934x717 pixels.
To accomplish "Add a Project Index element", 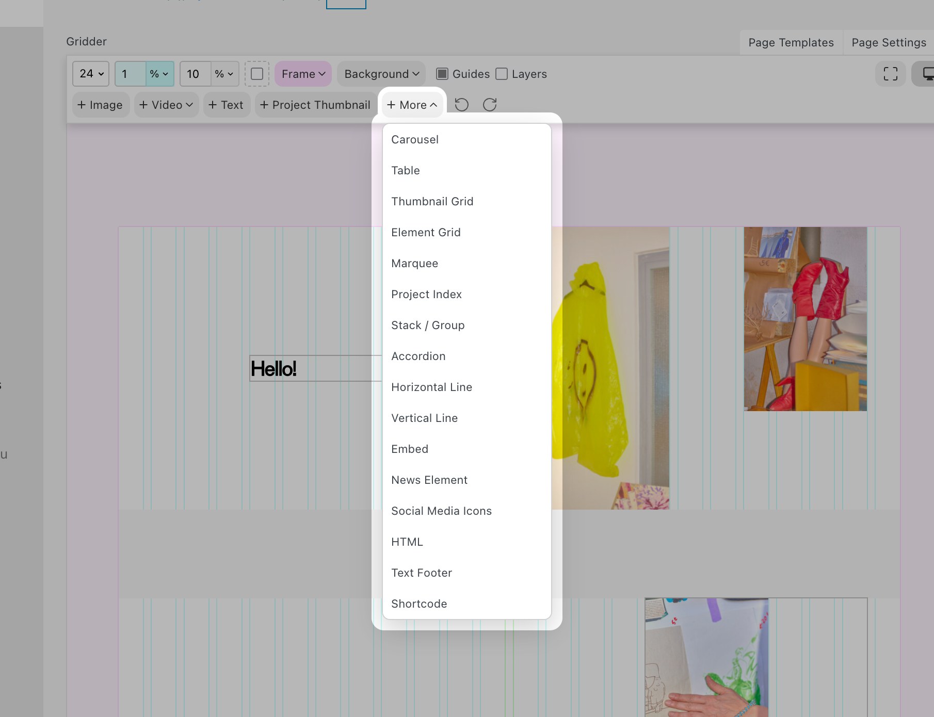I will coord(467,294).
